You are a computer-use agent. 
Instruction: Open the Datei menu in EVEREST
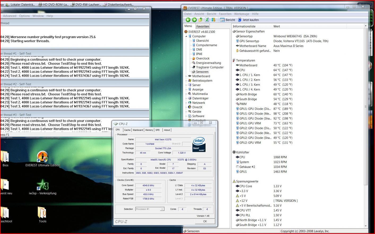point(188,14)
